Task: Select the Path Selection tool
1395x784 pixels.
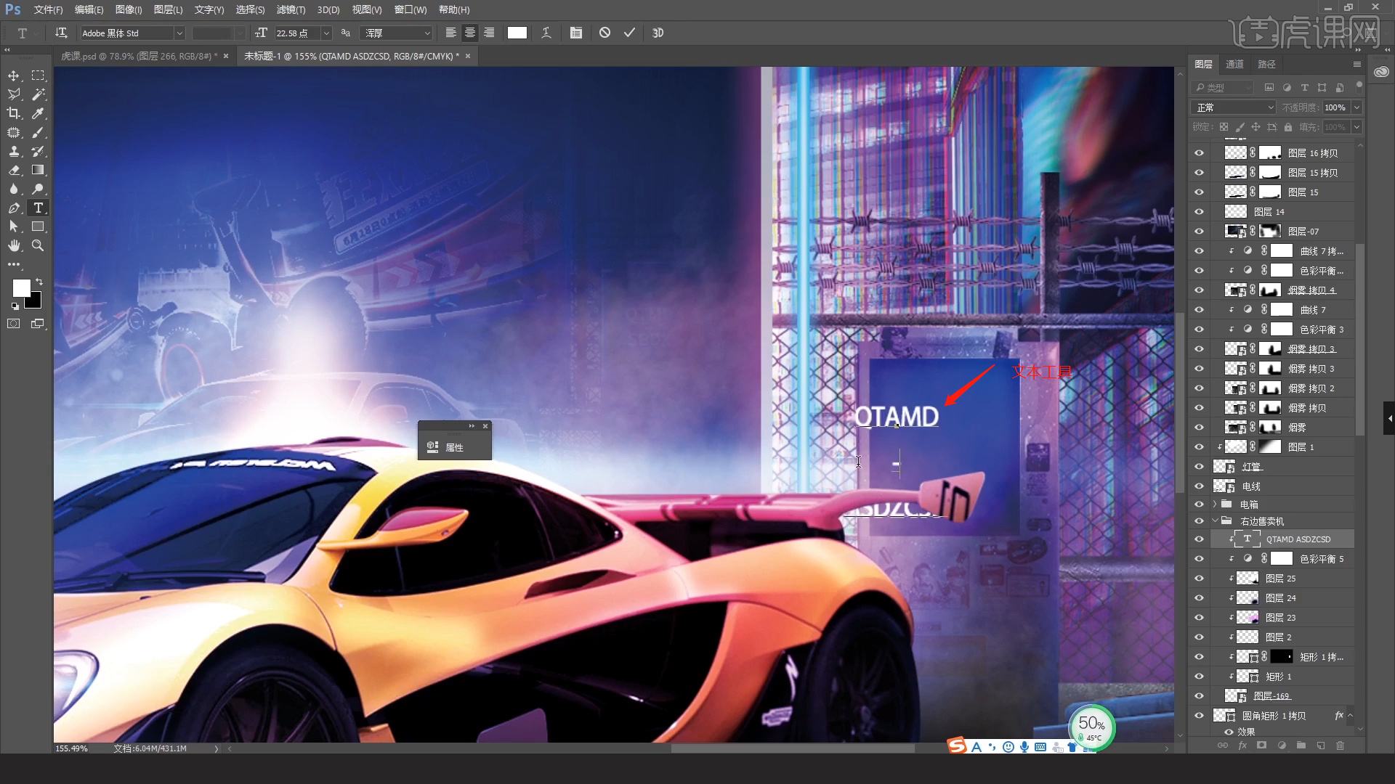Action: coord(14,226)
